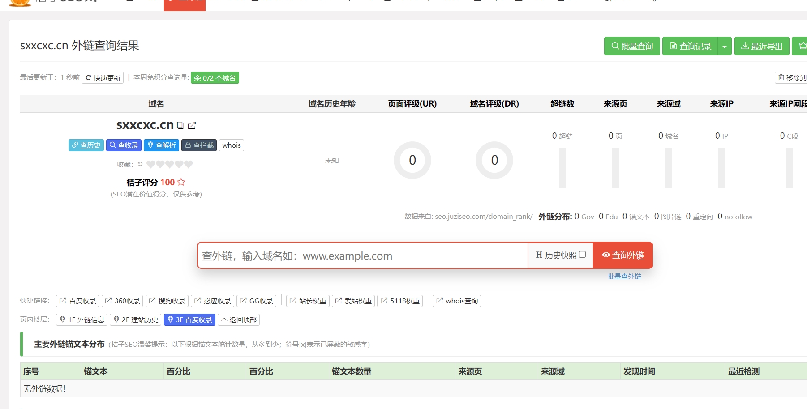The image size is (807, 409).
Task: Click the 域名评级(DR) column header
Action: pos(494,104)
